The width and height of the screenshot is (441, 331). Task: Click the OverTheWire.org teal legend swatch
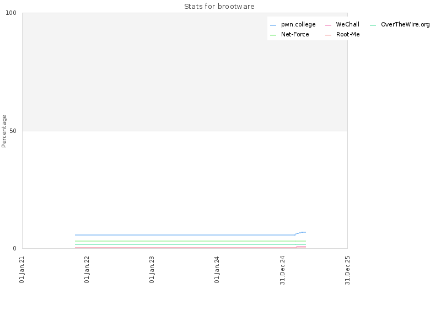(373, 25)
